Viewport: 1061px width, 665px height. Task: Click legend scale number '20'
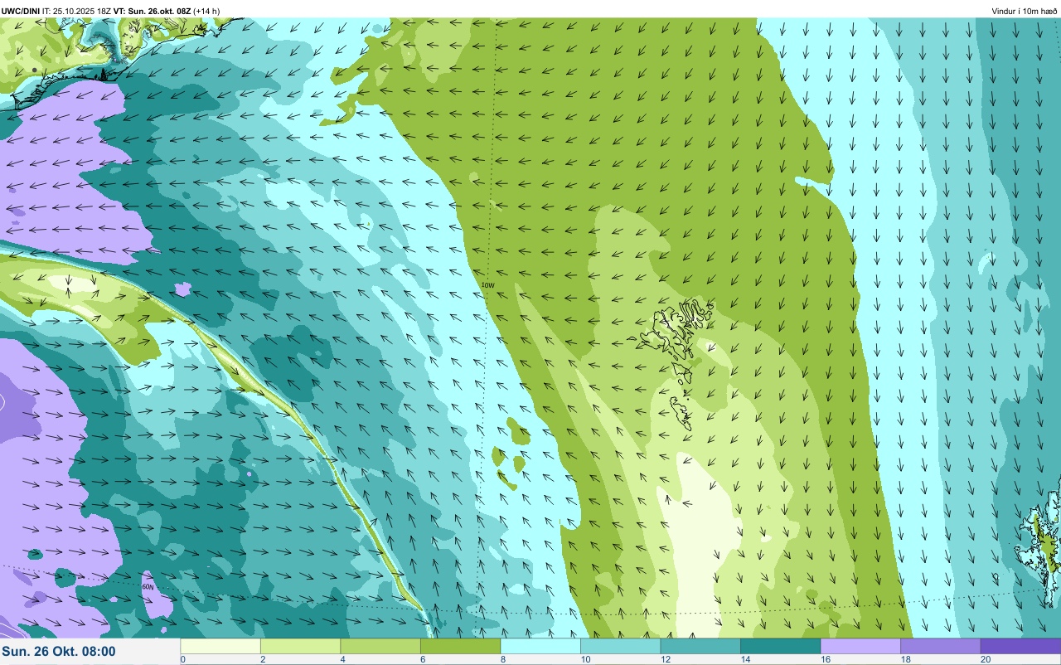(986, 659)
